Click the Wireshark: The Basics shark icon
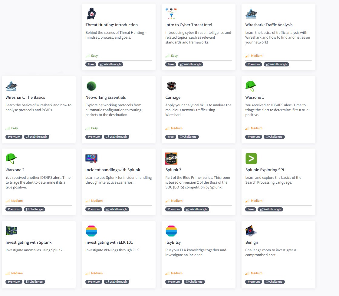The height and width of the screenshot is (296, 339). pyautogui.click(x=12, y=86)
